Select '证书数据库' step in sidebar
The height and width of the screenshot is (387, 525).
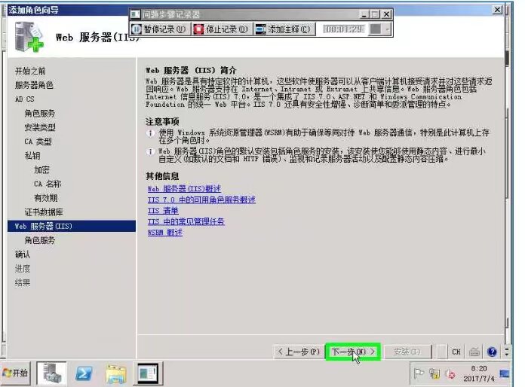44,212
